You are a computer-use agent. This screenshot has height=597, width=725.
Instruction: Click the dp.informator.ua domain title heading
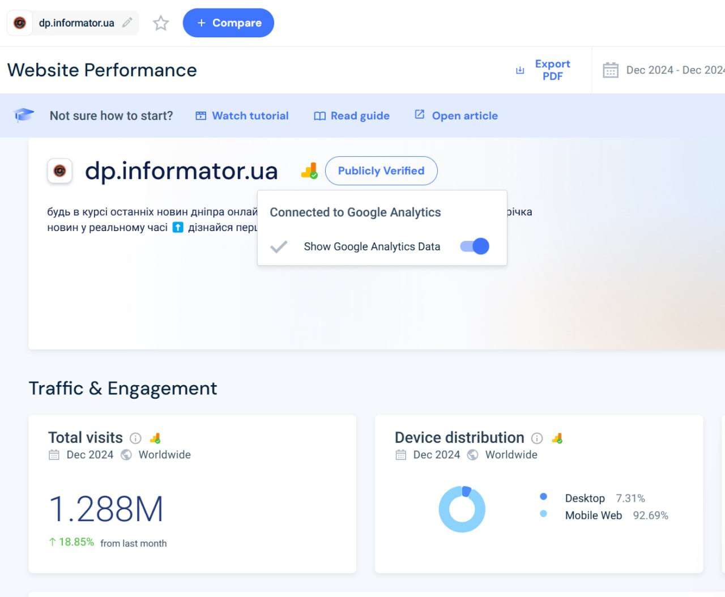[181, 170]
